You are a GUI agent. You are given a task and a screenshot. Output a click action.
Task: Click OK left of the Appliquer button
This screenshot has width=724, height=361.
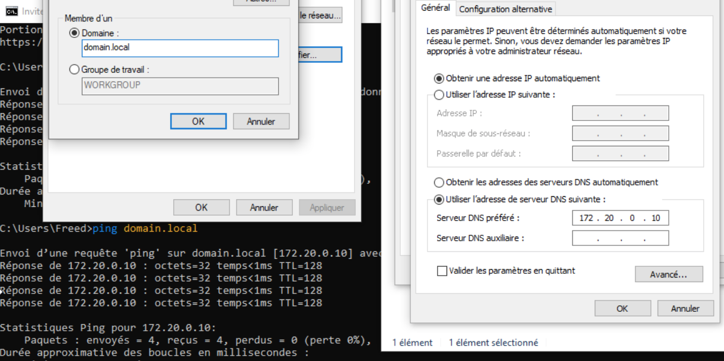point(201,207)
